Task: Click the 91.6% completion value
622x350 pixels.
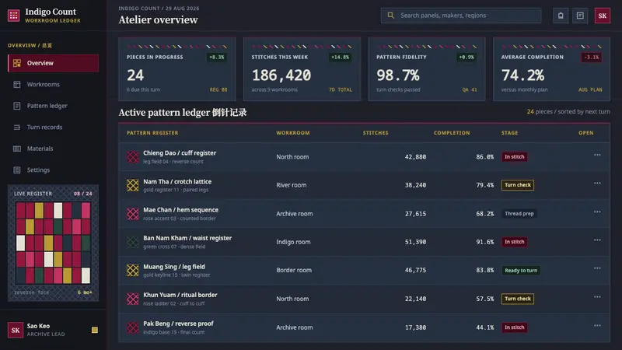Action: 484,242
